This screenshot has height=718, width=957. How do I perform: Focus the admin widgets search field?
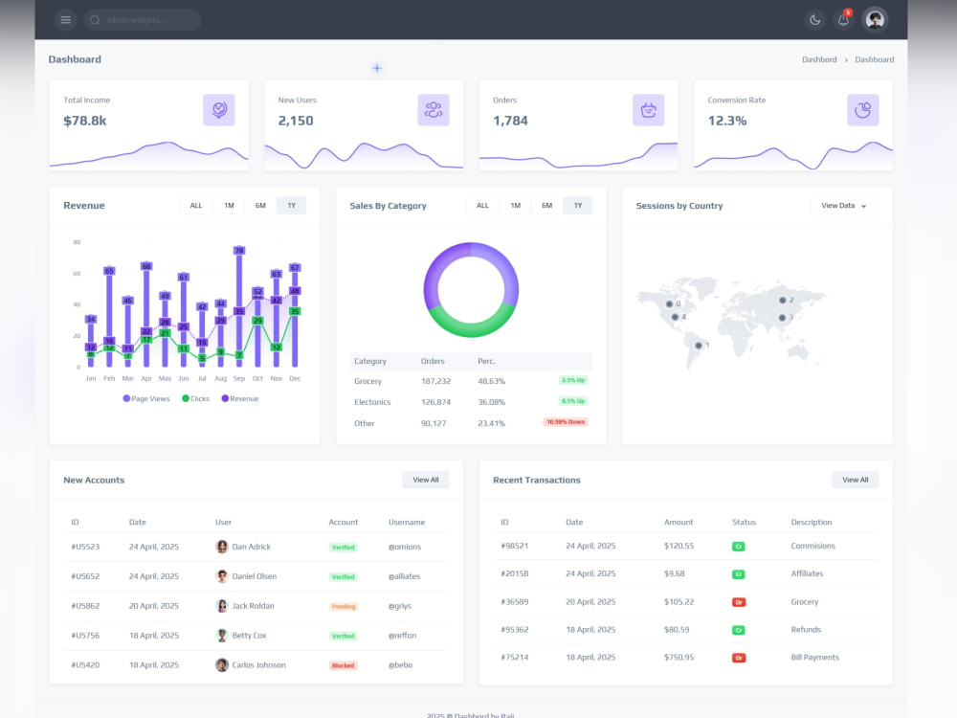click(143, 20)
